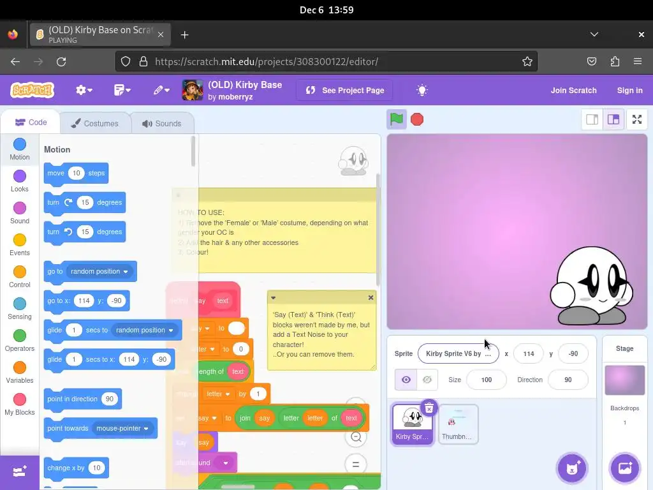Open the tutorials lightbulb icon

point(422,90)
